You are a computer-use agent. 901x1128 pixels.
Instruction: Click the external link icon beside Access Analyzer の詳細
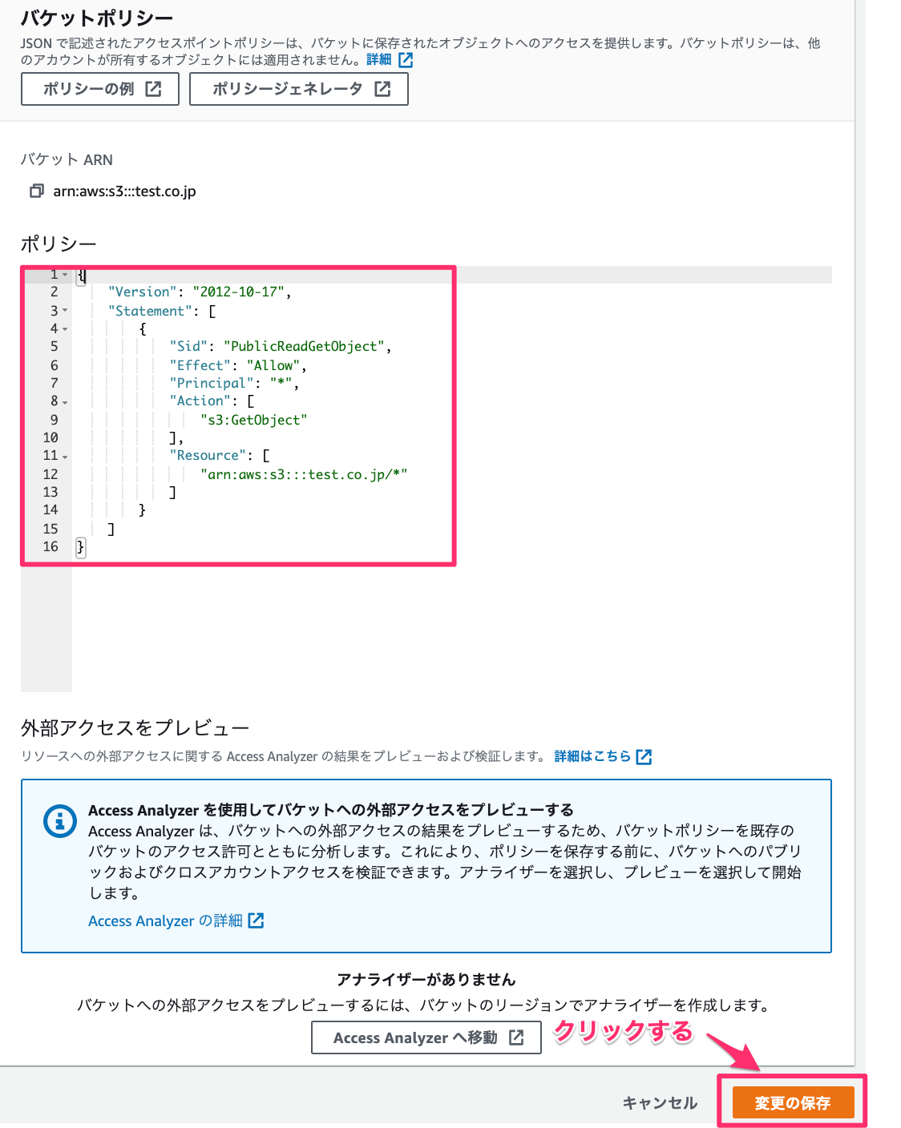(256, 921)
